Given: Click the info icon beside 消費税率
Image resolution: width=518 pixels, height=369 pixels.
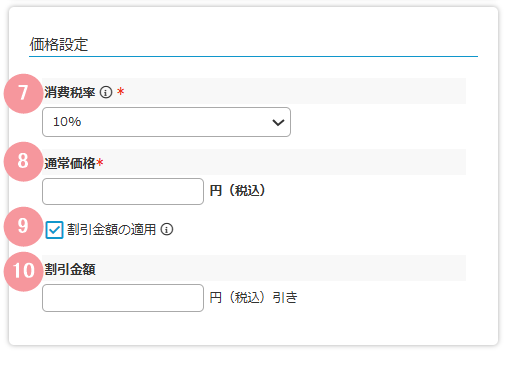Looking at the screenshot, I should coord(106,92).
